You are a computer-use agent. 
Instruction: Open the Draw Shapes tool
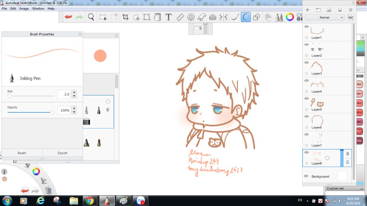point(257,17)
